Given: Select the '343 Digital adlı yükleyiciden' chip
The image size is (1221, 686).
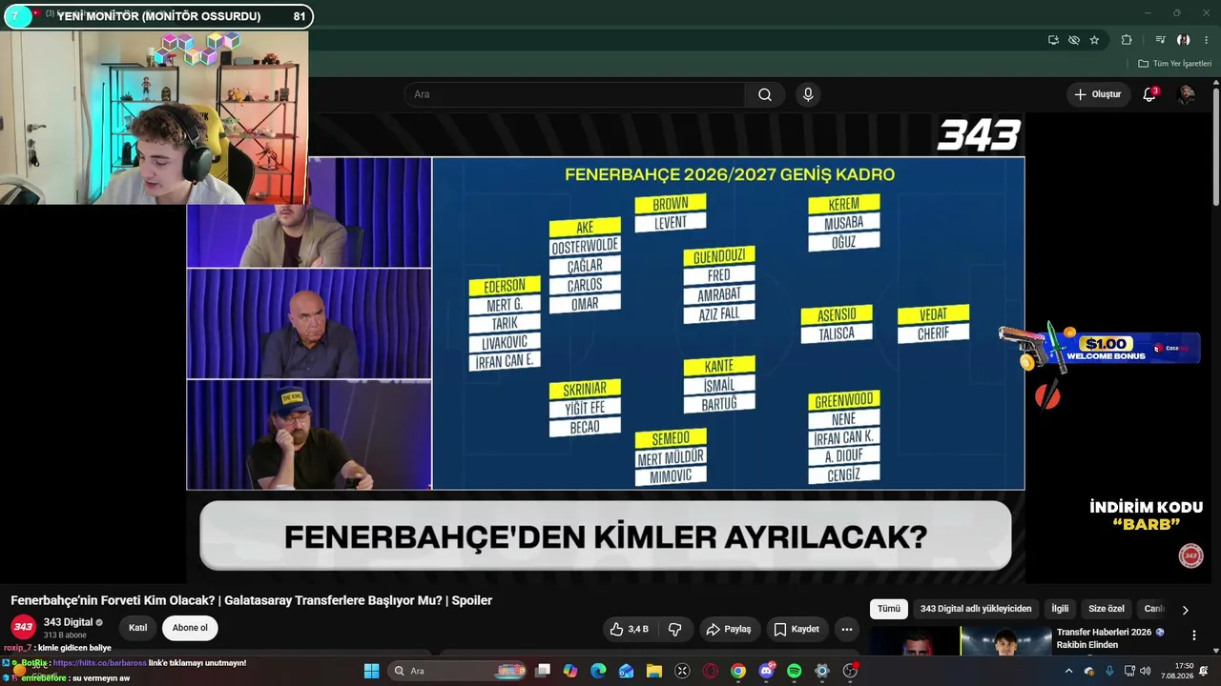Looking at the screenshot, I should click(976, 609).
